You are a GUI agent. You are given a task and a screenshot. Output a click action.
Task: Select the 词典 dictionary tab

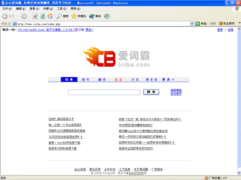[69, 79]
